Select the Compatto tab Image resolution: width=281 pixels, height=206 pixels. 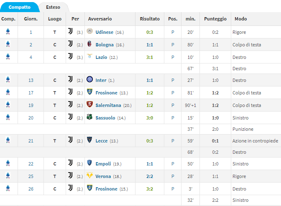[x=20, y=7]
